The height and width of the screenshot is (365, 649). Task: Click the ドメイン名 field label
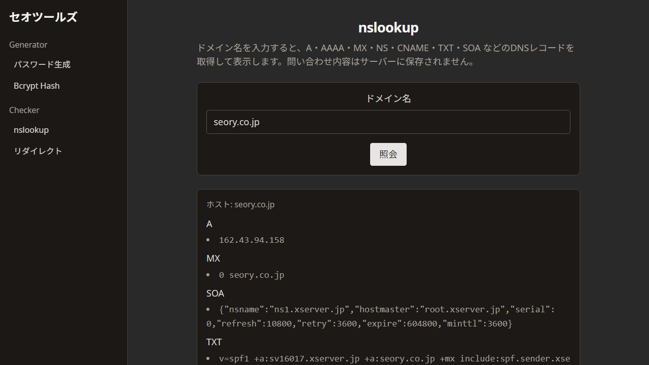(x=388, y=99)
